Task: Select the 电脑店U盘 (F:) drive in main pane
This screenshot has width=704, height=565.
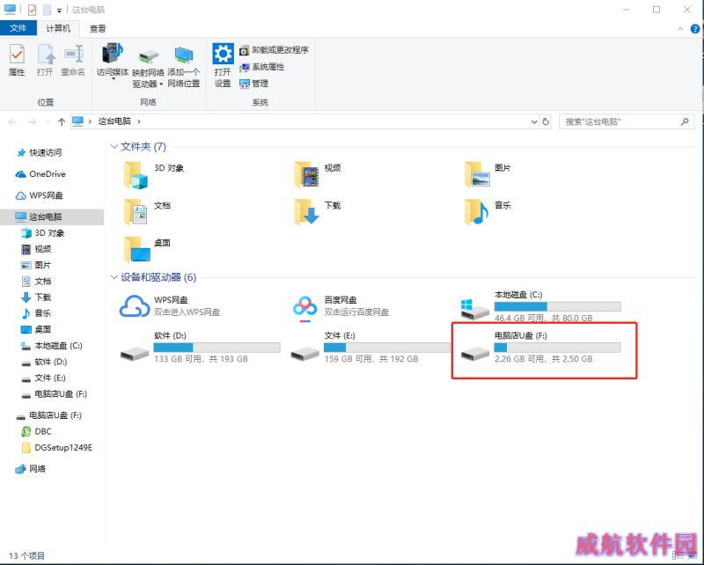Action: pos(541,347)
